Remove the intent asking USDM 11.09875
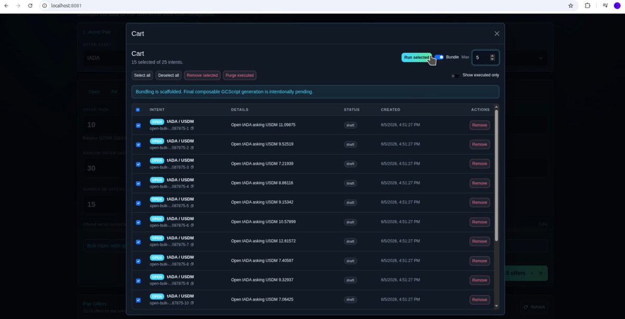625x319 pixels. (480, 125)
